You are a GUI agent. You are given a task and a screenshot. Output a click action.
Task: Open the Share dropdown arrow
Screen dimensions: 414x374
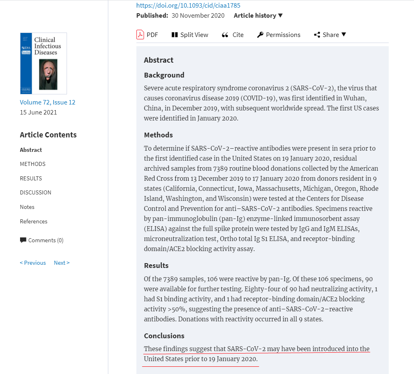[343, 35]
